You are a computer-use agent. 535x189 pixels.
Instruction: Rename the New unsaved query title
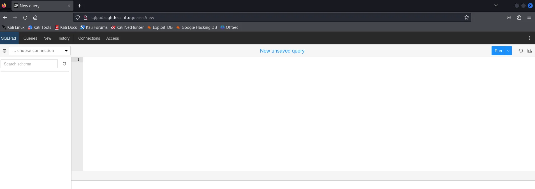tap(282, 51)
